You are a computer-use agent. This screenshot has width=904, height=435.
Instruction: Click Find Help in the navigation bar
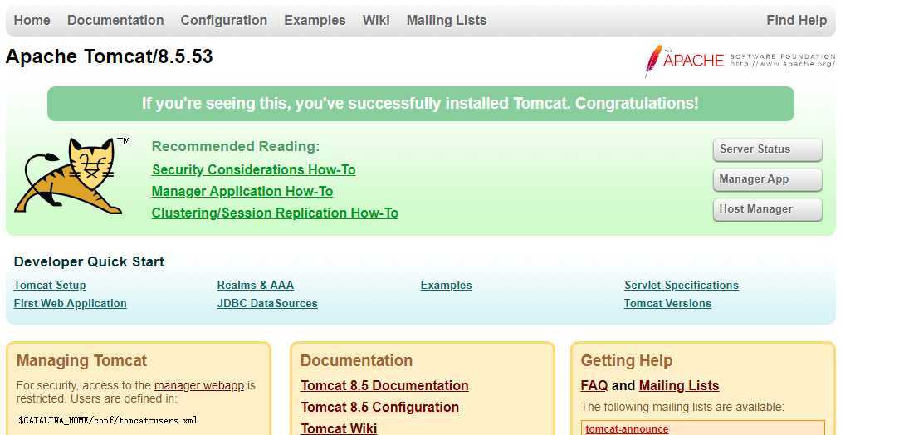pyautogui.click(x=796, y=20)
